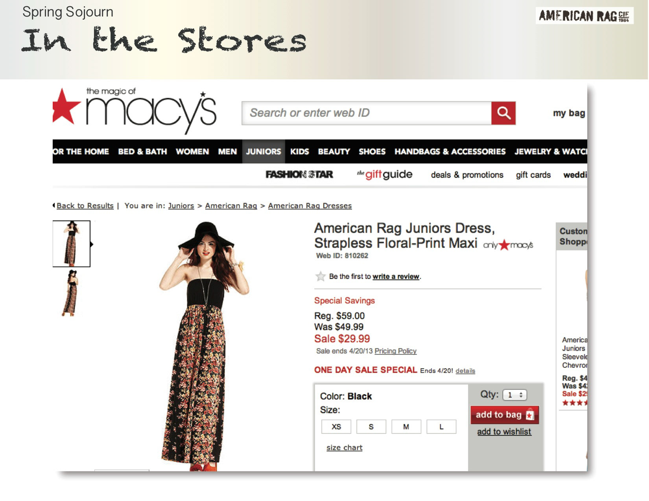Select size XS
This screenshot has width=649, height=501.
(336, 427)
